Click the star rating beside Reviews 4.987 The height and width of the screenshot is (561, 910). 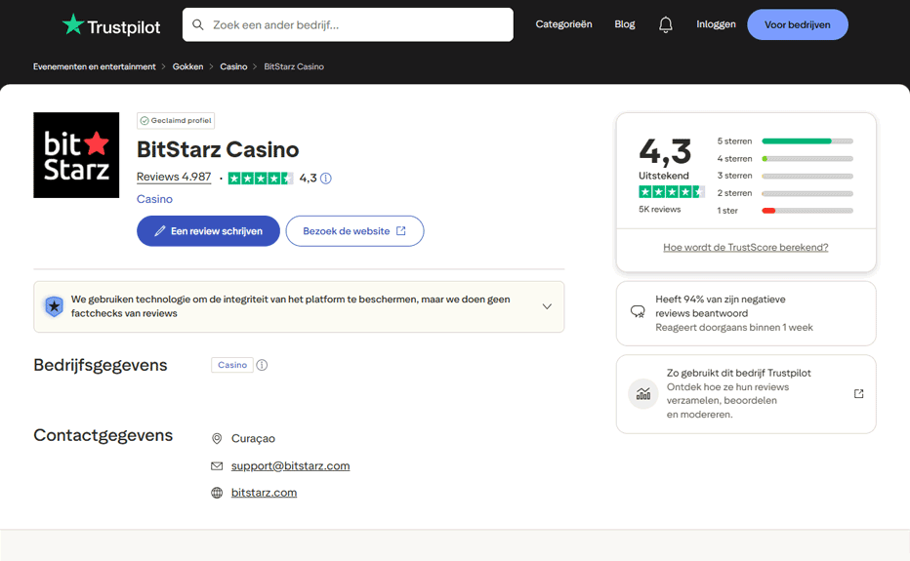click(x=261, y=179)
